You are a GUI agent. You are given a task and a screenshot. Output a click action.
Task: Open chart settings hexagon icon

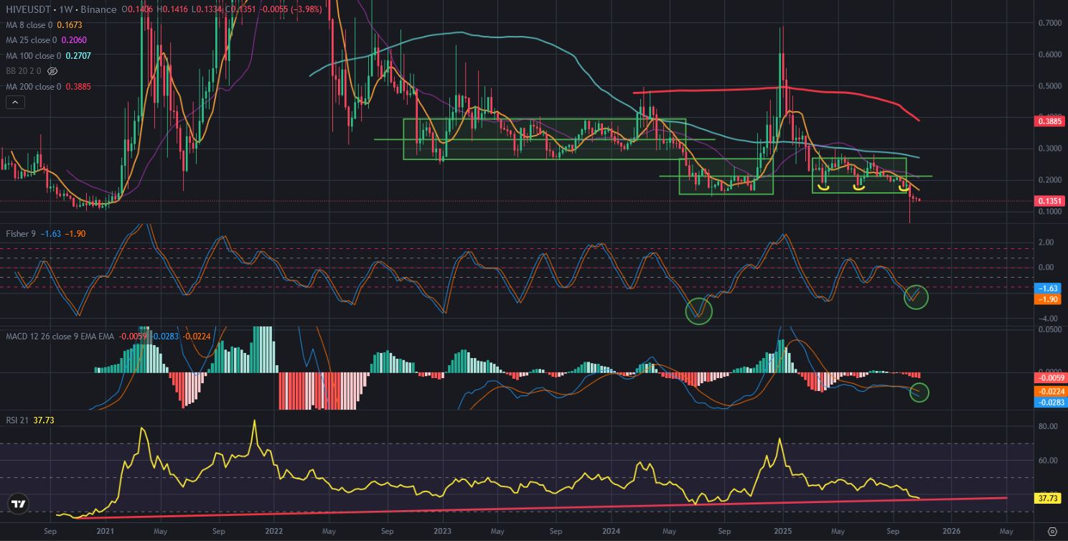coord(1052,532)
